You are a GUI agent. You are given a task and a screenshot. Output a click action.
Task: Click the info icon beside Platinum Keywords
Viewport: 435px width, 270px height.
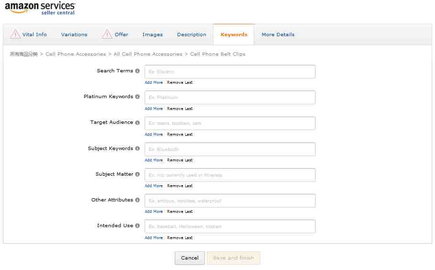click(138, 97)
